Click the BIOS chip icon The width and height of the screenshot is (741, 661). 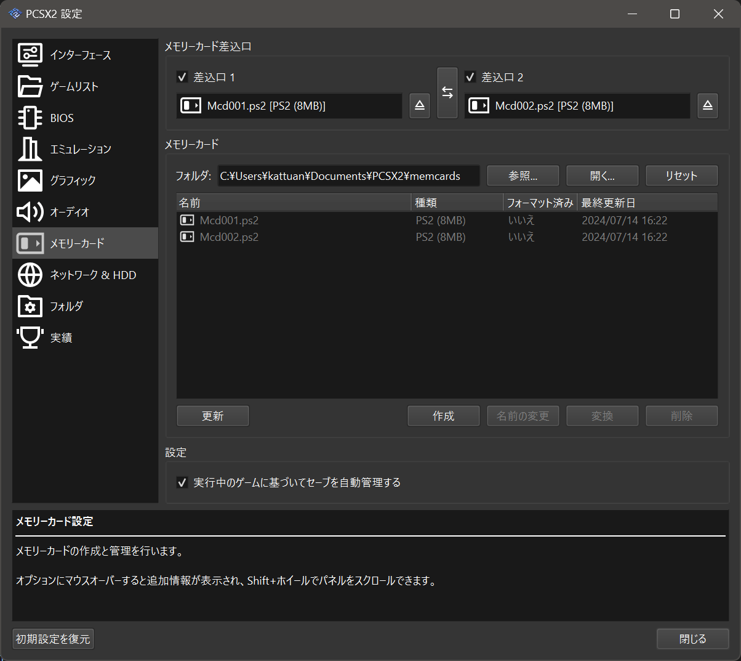[x=30, y=118]
